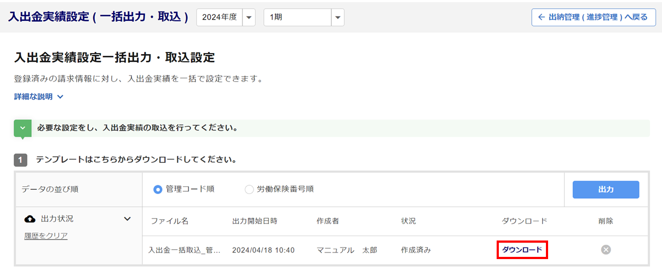The image size is (662, 270).
Task: Click the blue 出力 button
Action: [606, 189]
